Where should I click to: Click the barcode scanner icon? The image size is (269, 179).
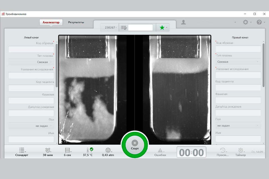point(124,27)
